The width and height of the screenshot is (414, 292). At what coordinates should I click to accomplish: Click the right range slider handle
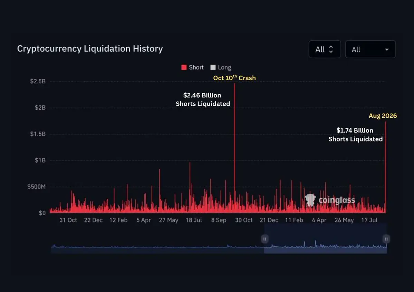tap(386, 239)
